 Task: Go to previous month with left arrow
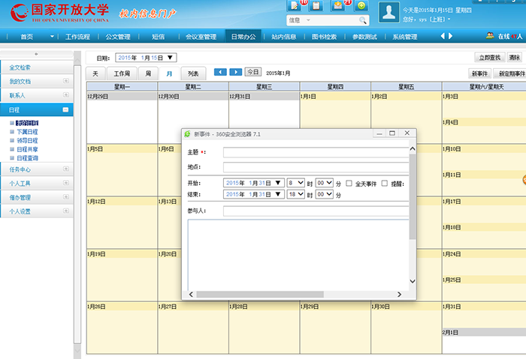tap(220, 72)
